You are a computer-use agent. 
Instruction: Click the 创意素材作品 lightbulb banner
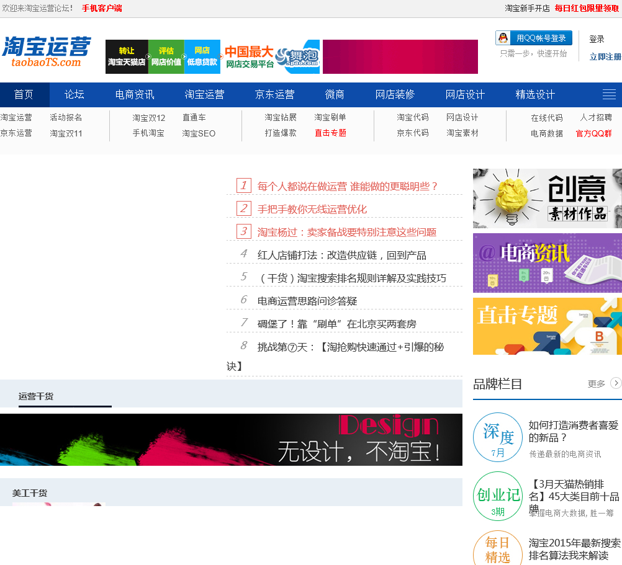coord(548,198)
